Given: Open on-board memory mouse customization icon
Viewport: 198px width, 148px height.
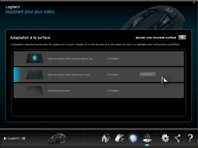Looking at the screenshot, I should [x=120, y=138].
